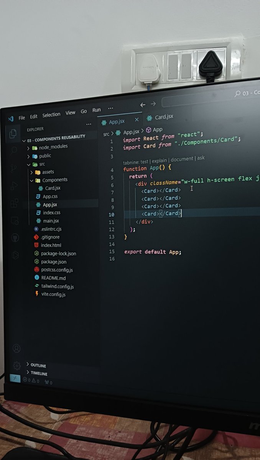260x460 pixels.
Task: Go back with the left navigation arrow
Action: [x=143, y=105]
